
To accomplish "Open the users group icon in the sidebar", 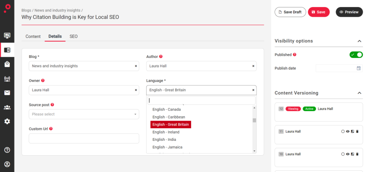I will click(7, 107).
